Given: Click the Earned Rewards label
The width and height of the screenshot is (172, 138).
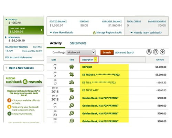Looking at the screenshot, I should pyautogui.click(x=157, y=21).
